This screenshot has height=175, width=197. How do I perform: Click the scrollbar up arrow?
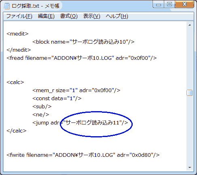click(190, 25)
